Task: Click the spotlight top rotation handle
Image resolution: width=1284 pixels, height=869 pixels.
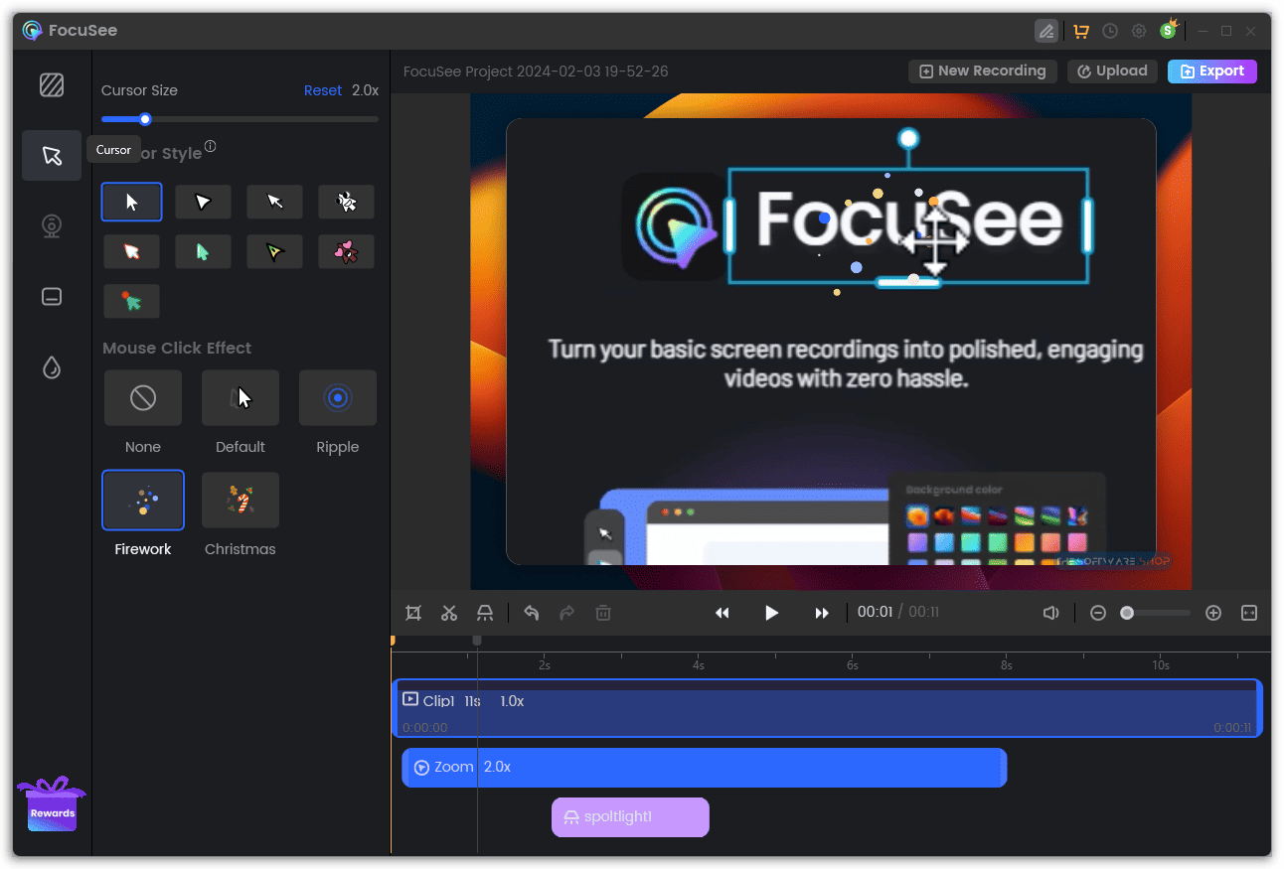Action: (x=908, y=137)
